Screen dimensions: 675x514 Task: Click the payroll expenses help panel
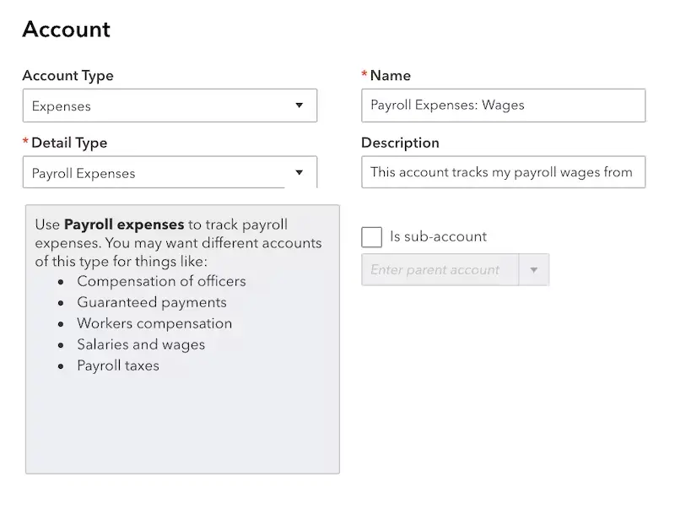pos(182,338)
